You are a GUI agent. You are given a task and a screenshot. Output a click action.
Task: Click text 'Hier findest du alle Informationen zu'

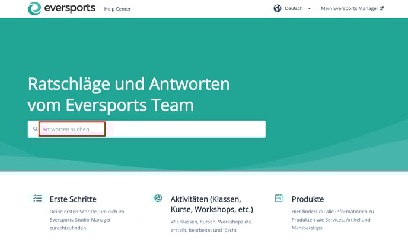[333, 212]
